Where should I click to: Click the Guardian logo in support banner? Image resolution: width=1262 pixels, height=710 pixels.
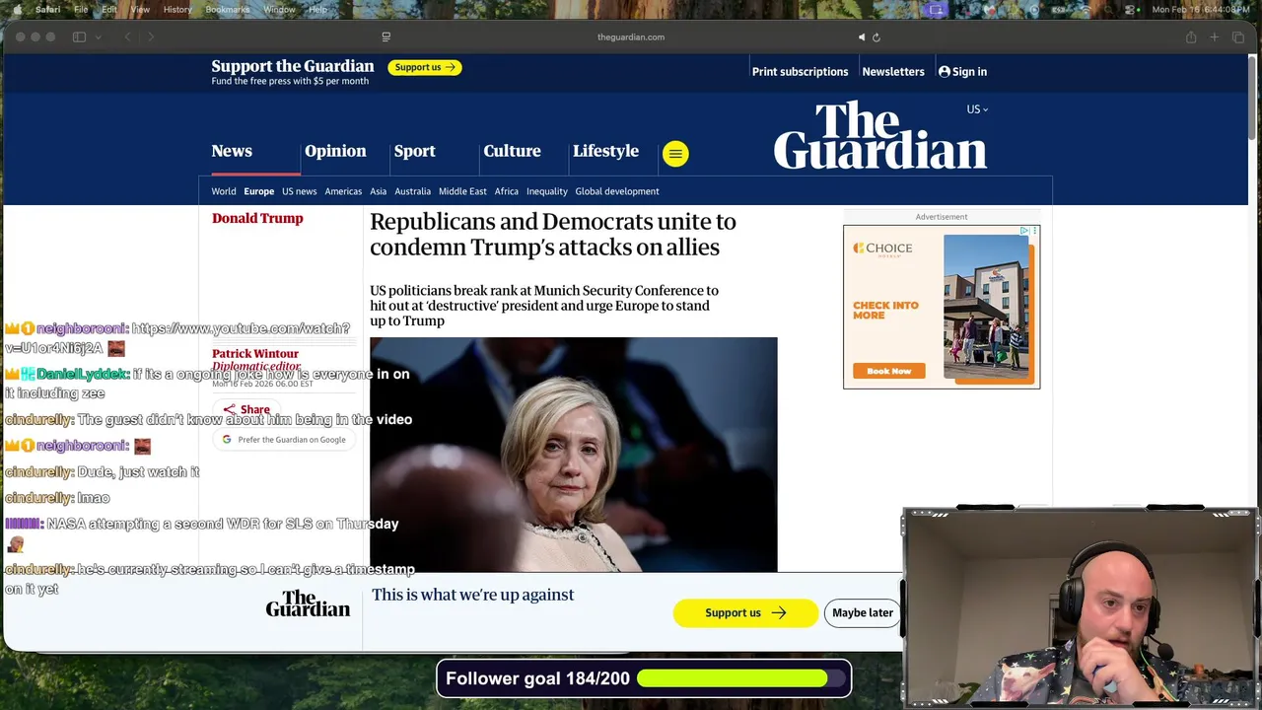(308, 603)
